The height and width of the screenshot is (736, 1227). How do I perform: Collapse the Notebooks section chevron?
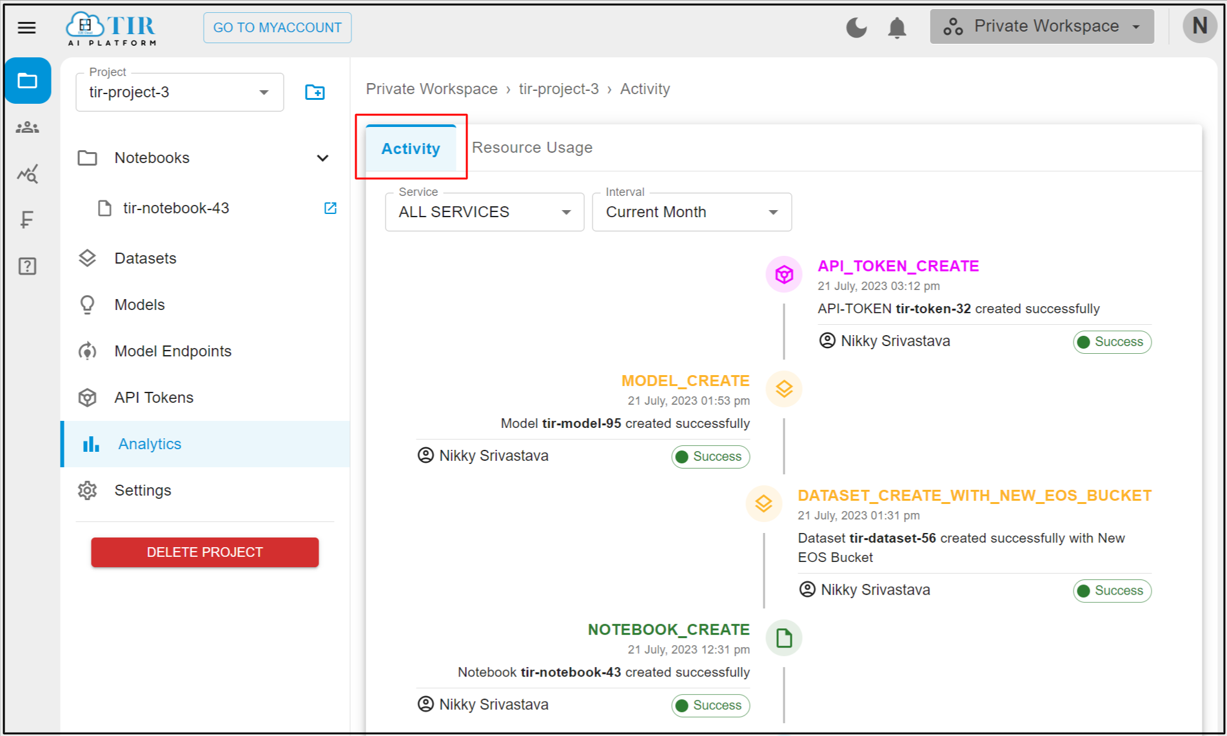coord(322,158)
